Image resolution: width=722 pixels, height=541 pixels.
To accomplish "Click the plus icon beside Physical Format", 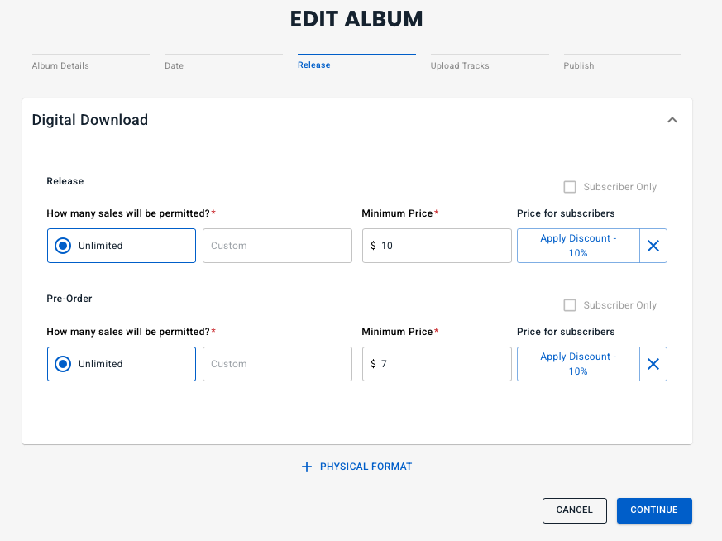I will 307,467.
